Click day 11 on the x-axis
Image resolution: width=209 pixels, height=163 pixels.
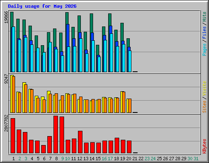[73, 159]
